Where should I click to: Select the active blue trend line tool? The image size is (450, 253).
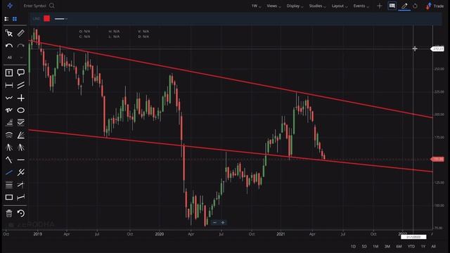coord(9,172)
